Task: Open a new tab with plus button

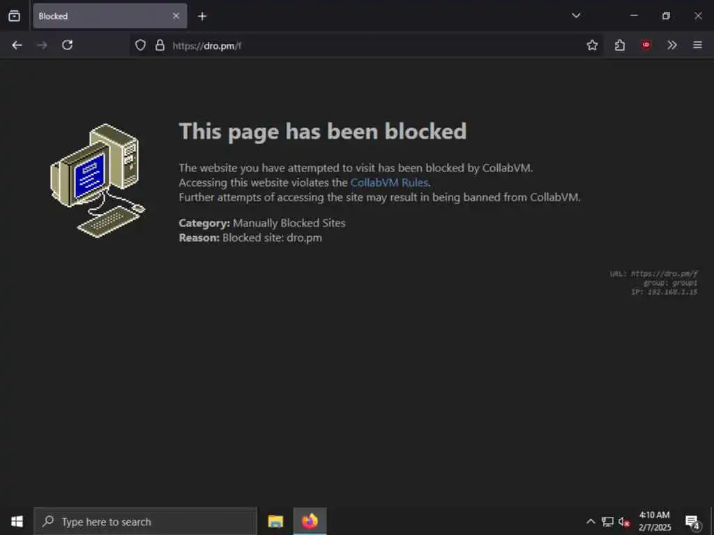Action: (x=202, y=17)
